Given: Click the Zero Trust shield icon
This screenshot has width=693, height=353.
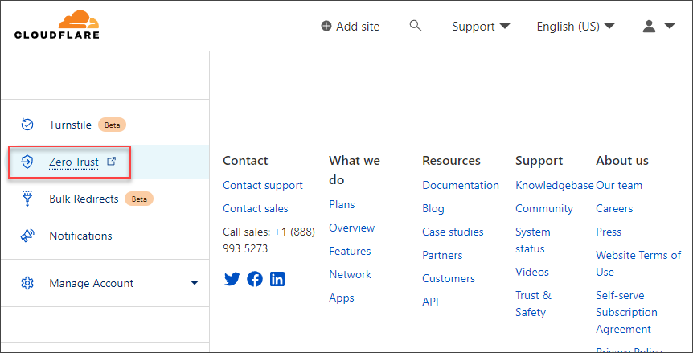Looking at the screenshot, I should tap(27, 162).
